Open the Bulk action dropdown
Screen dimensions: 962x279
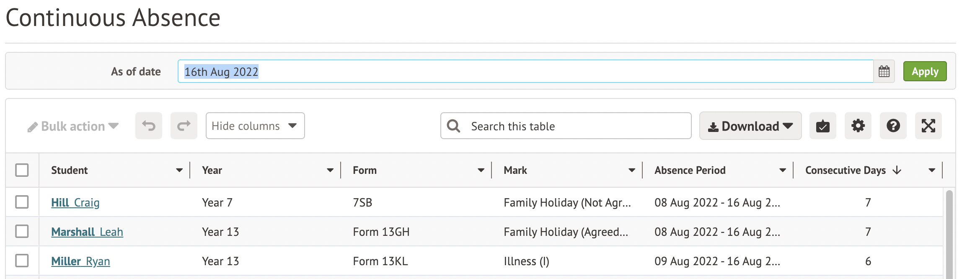[73, 126]
